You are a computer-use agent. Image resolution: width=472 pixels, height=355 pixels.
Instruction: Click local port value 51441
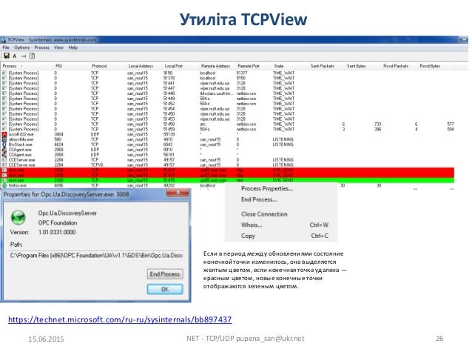[x=169, y=83]
